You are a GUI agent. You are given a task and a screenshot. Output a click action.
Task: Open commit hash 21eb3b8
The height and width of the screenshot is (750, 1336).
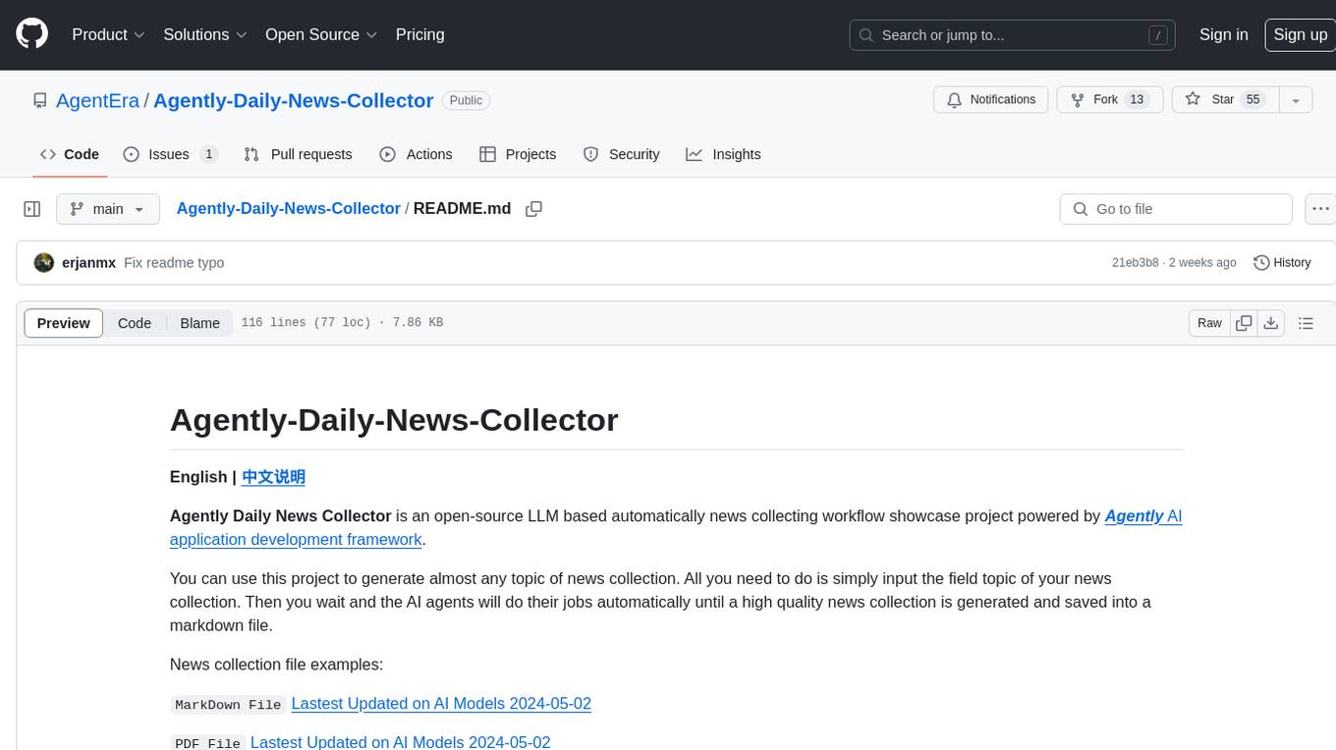[x=1135, y=263]
